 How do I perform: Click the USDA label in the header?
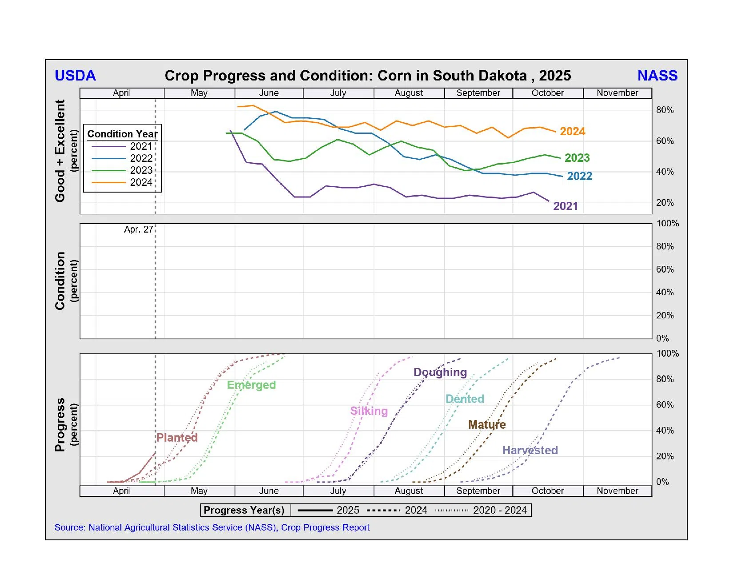tap(75, 76)
